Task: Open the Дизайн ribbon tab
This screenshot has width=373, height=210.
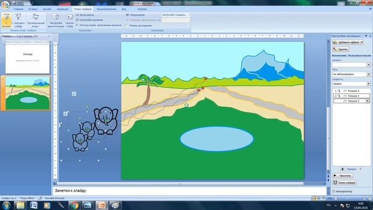Action: [x=47, y=9]
